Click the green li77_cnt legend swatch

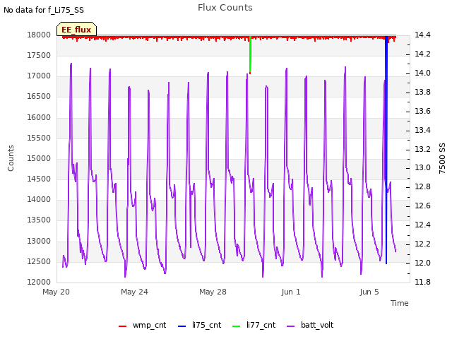[x=237, y=326]
